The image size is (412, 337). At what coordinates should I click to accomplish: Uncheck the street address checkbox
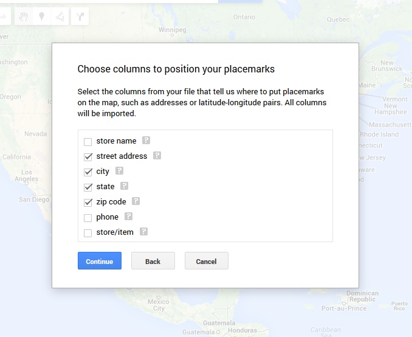[x=88, y=157]
